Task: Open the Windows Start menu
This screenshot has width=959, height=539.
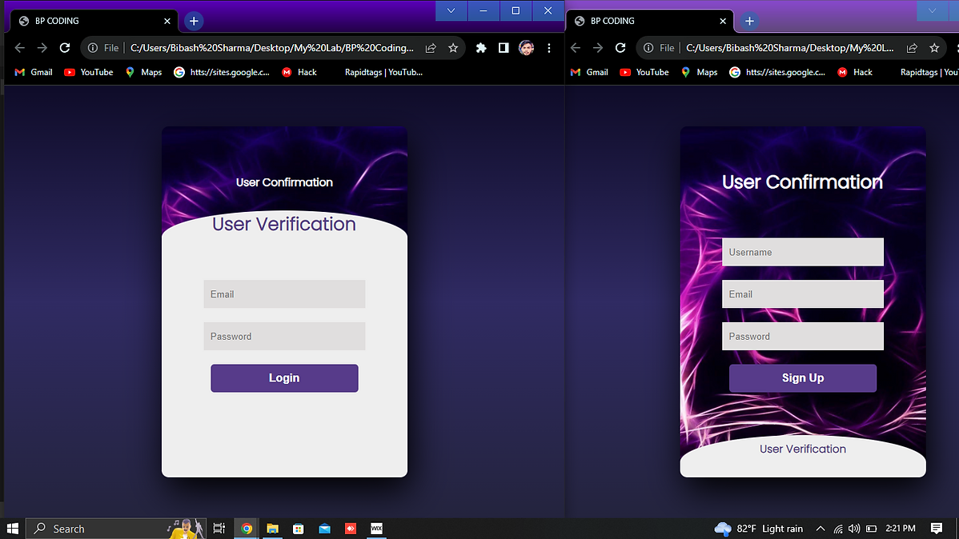Action: (13, 529)
